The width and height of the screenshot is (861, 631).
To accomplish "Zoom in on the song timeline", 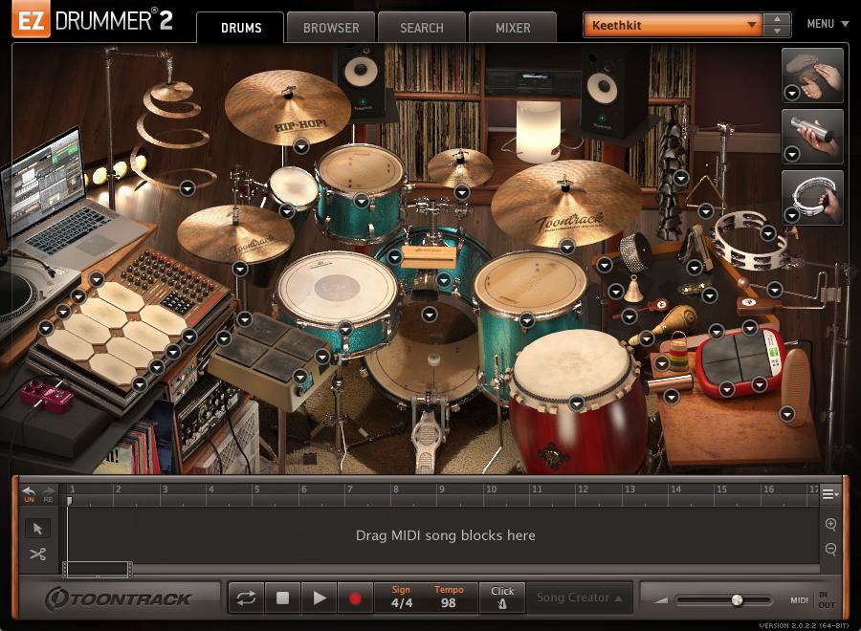I will 830,525.
